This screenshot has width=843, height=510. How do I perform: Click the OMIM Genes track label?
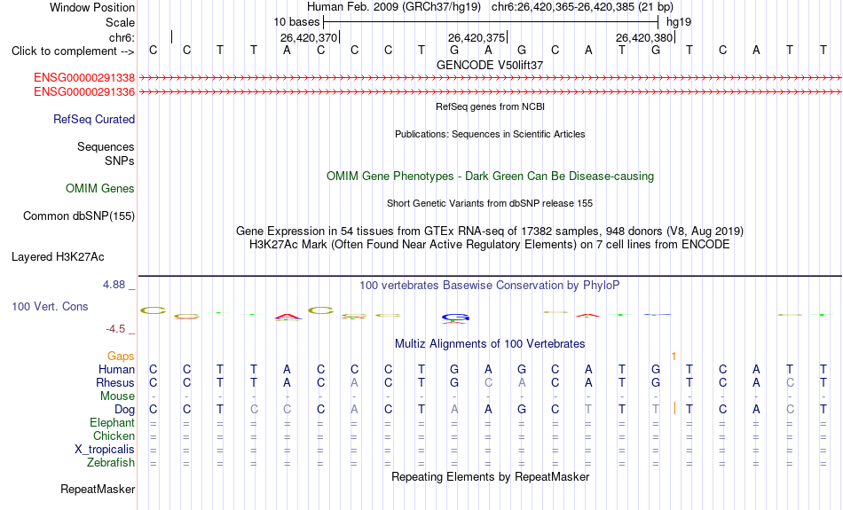100,189
